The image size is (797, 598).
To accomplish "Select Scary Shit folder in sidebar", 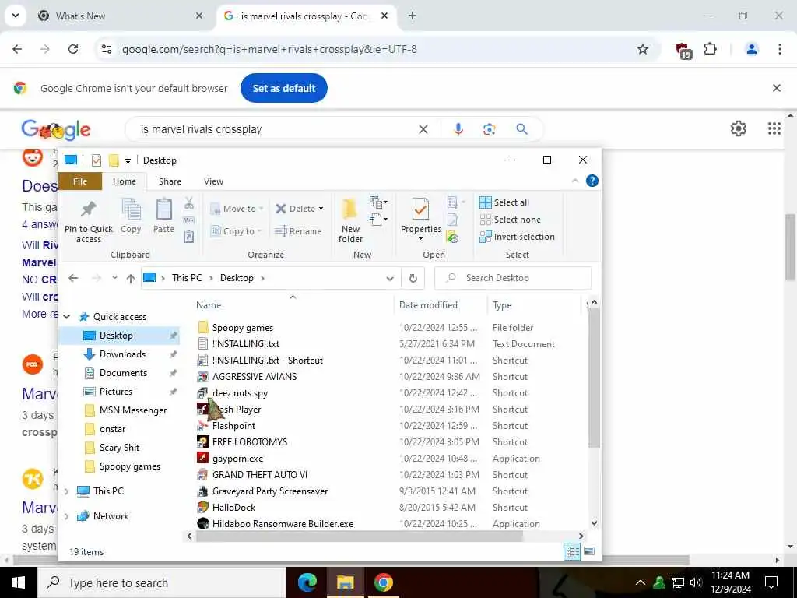I will 119,448.
